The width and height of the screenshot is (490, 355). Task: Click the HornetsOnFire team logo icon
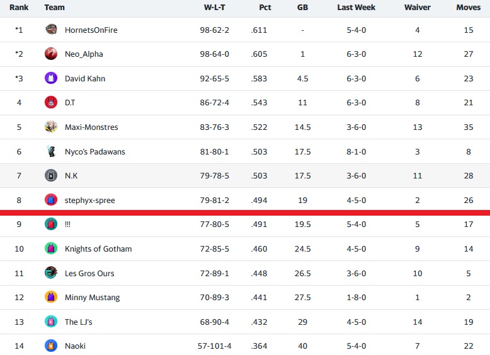click(x=51, y=30)
